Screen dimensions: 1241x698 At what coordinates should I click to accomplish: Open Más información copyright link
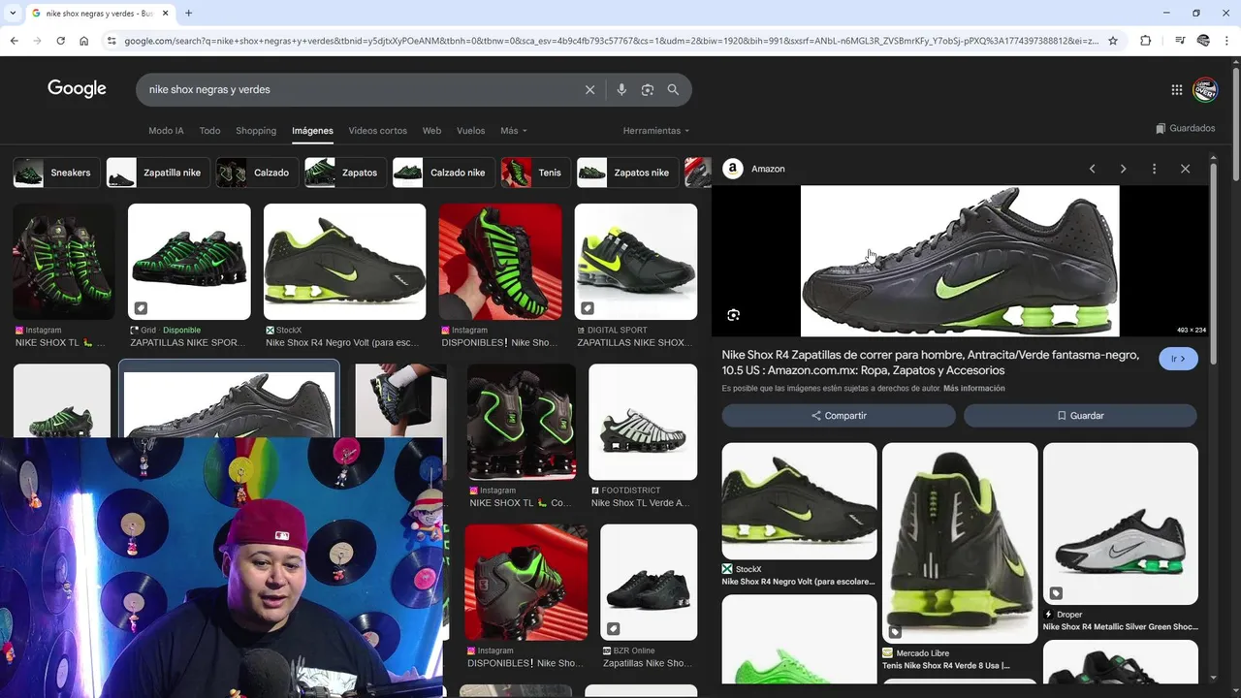[974, 389]
